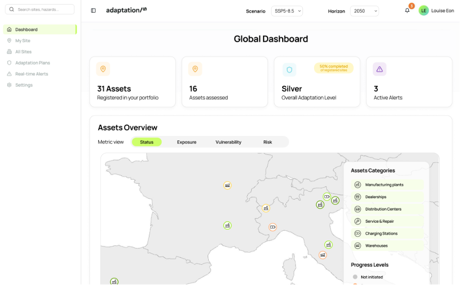The width and height of the screenshot is (460, 285).
Task: Select Manufacturing plants category icon in legend
Action: tap(358, 185)
